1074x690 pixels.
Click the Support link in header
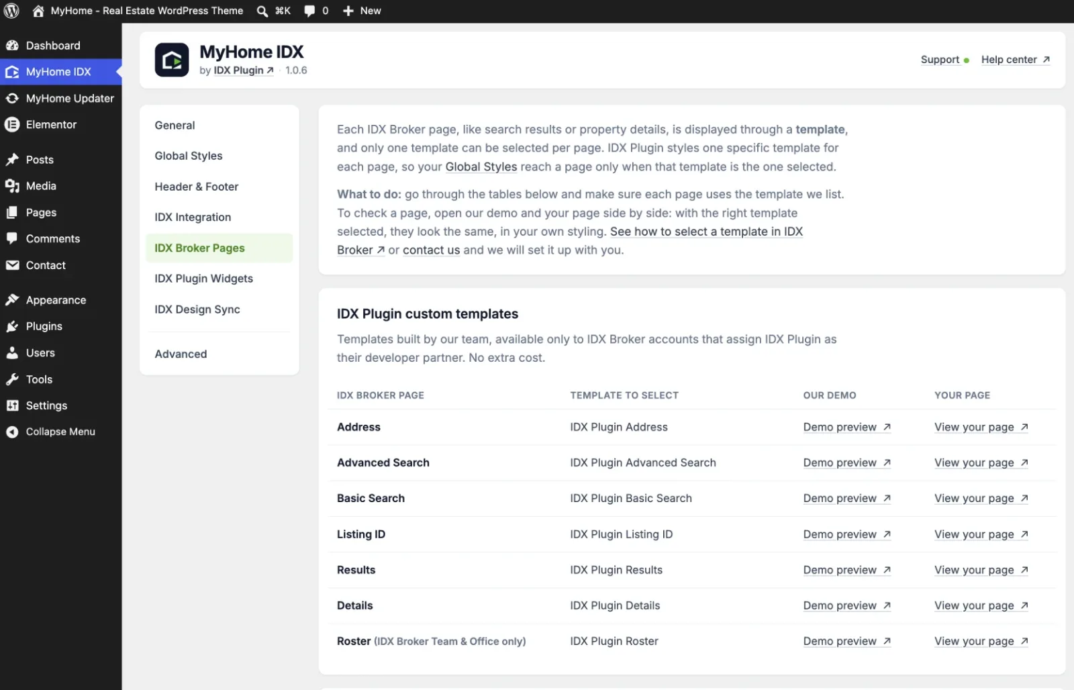click(940, 60)
